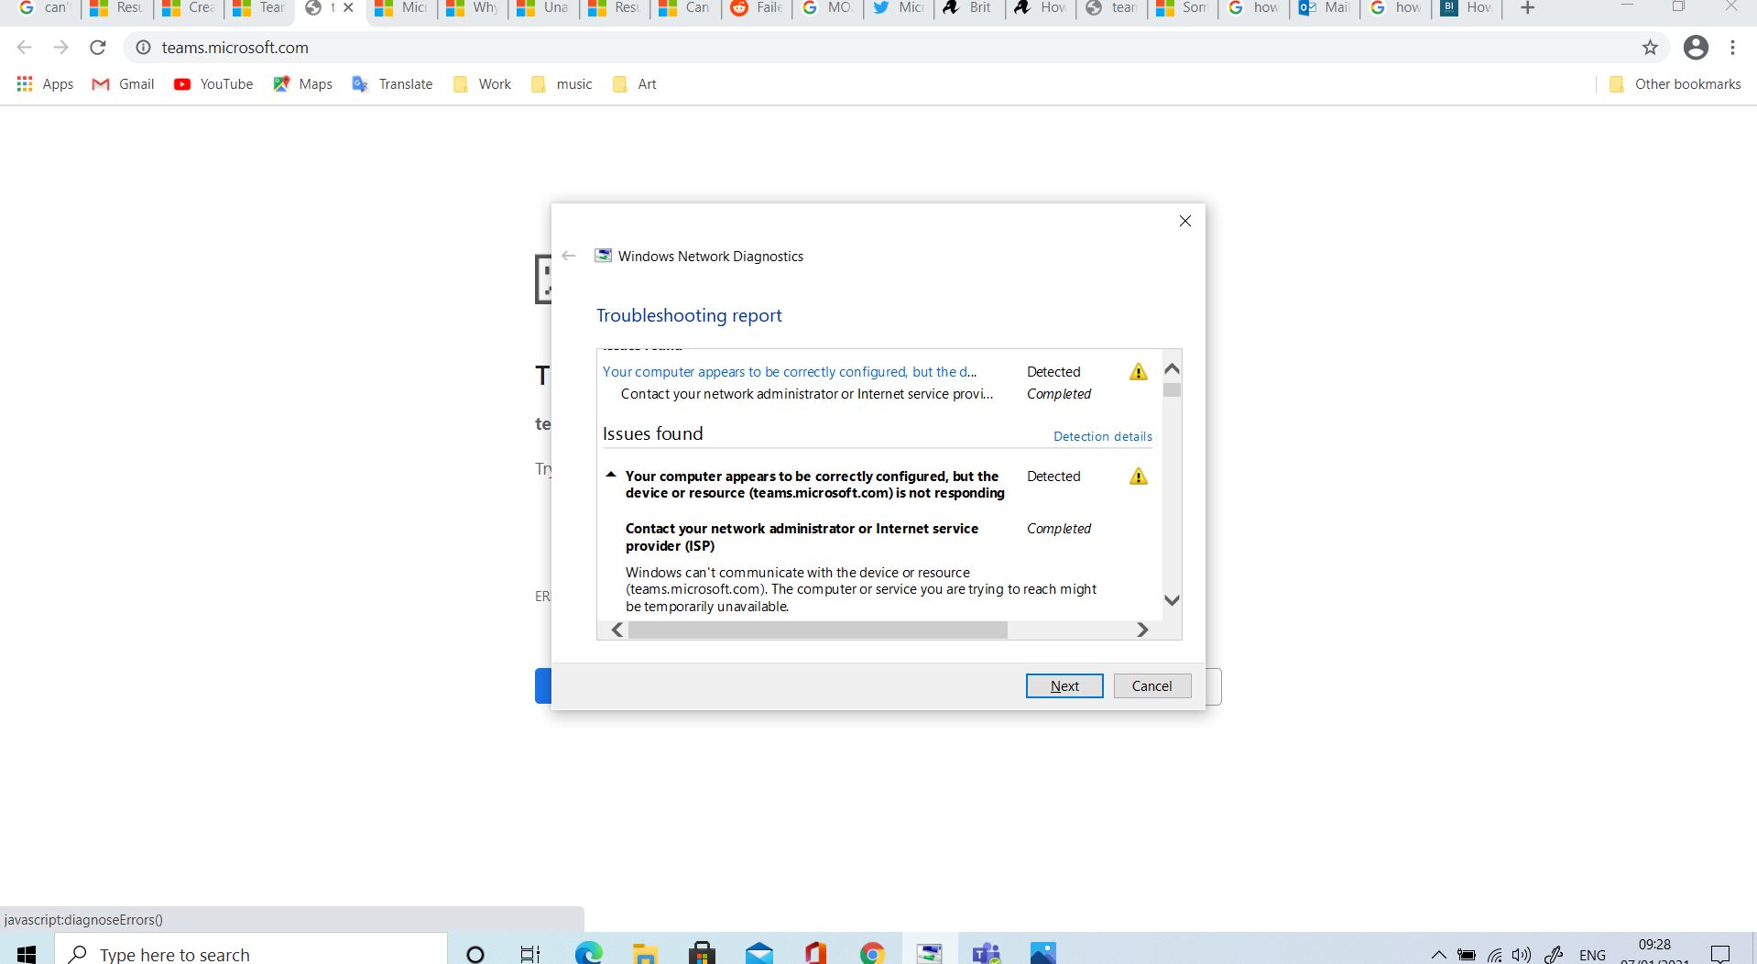Viewport: 1757px width, 964px height.
Task: Open the Translate bookmark
Action: pos(392,84)
